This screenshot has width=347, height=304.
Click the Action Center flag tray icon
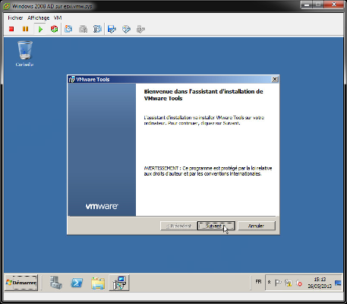[278, 282]
